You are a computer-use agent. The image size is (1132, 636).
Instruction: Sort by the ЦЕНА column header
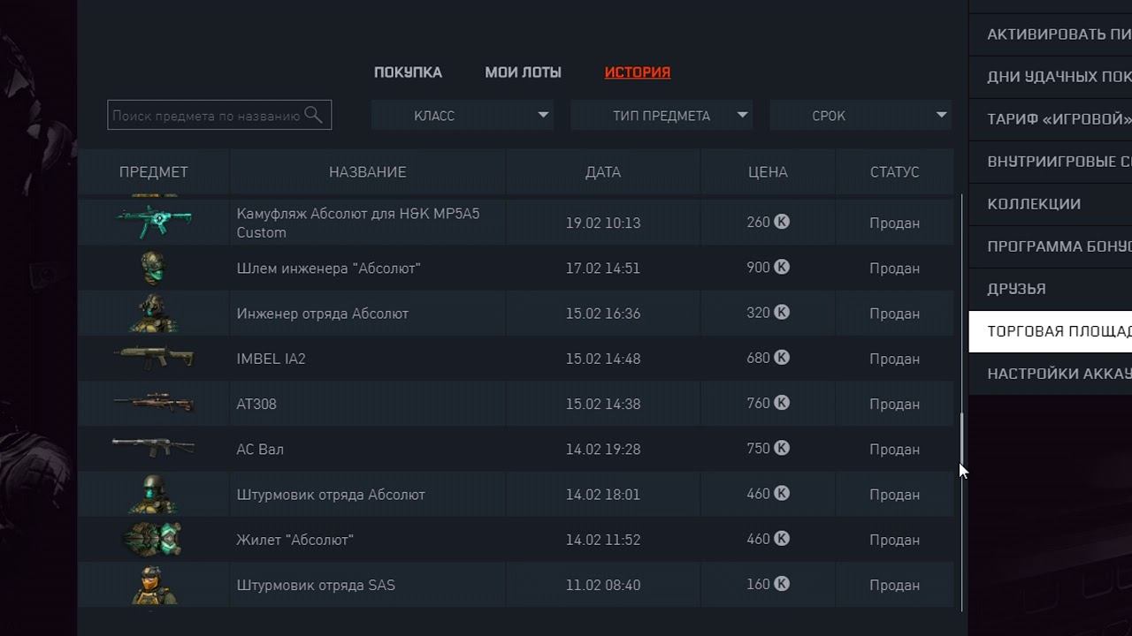767,172
